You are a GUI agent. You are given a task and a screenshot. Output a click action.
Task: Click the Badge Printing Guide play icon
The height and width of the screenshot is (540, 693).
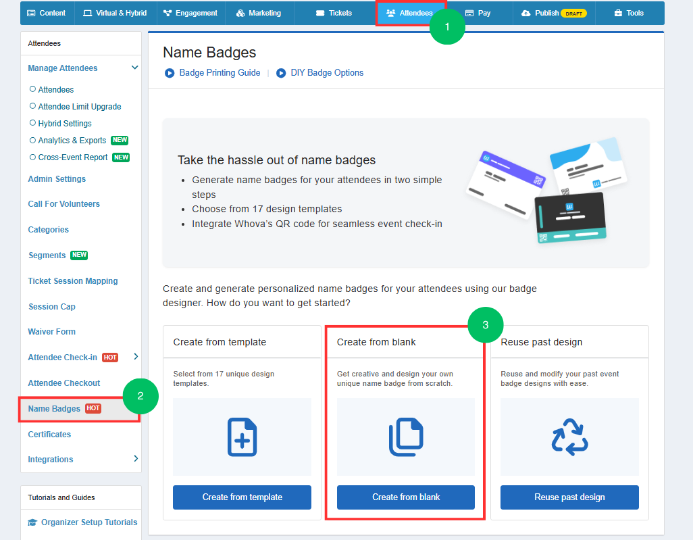point(170,73)
